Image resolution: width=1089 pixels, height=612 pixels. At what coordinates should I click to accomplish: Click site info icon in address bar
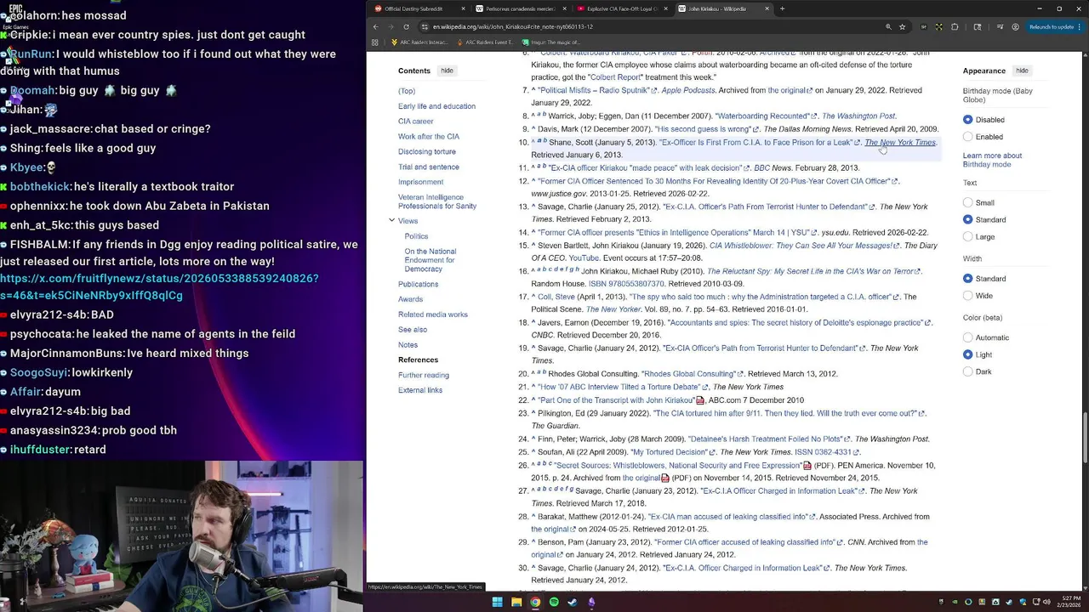tap(424, 26)
